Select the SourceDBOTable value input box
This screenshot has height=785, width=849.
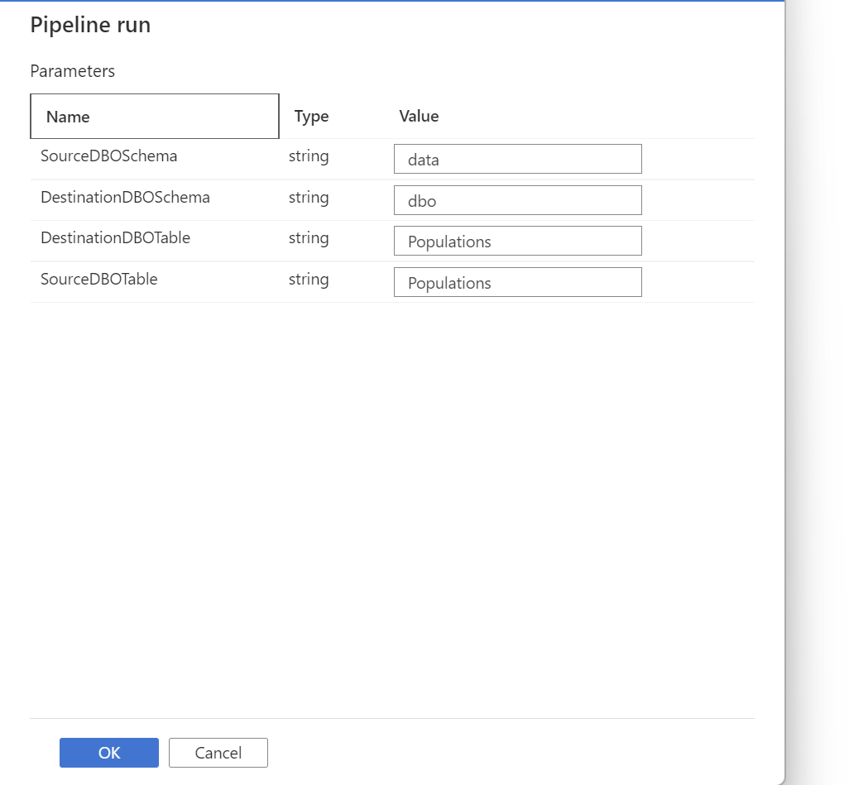pos(518,282)
